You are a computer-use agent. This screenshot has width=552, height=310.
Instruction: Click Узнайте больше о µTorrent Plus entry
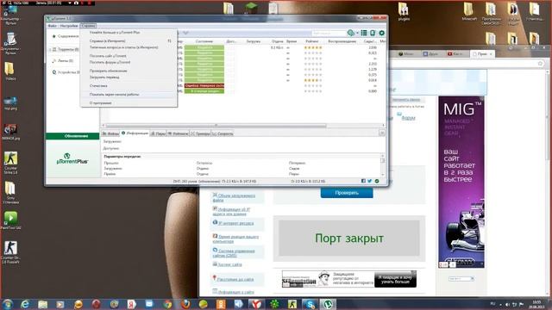click(115, 33)
